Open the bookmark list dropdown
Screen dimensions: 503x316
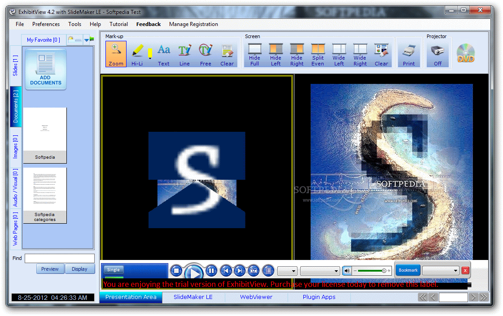tap(441, 271)
